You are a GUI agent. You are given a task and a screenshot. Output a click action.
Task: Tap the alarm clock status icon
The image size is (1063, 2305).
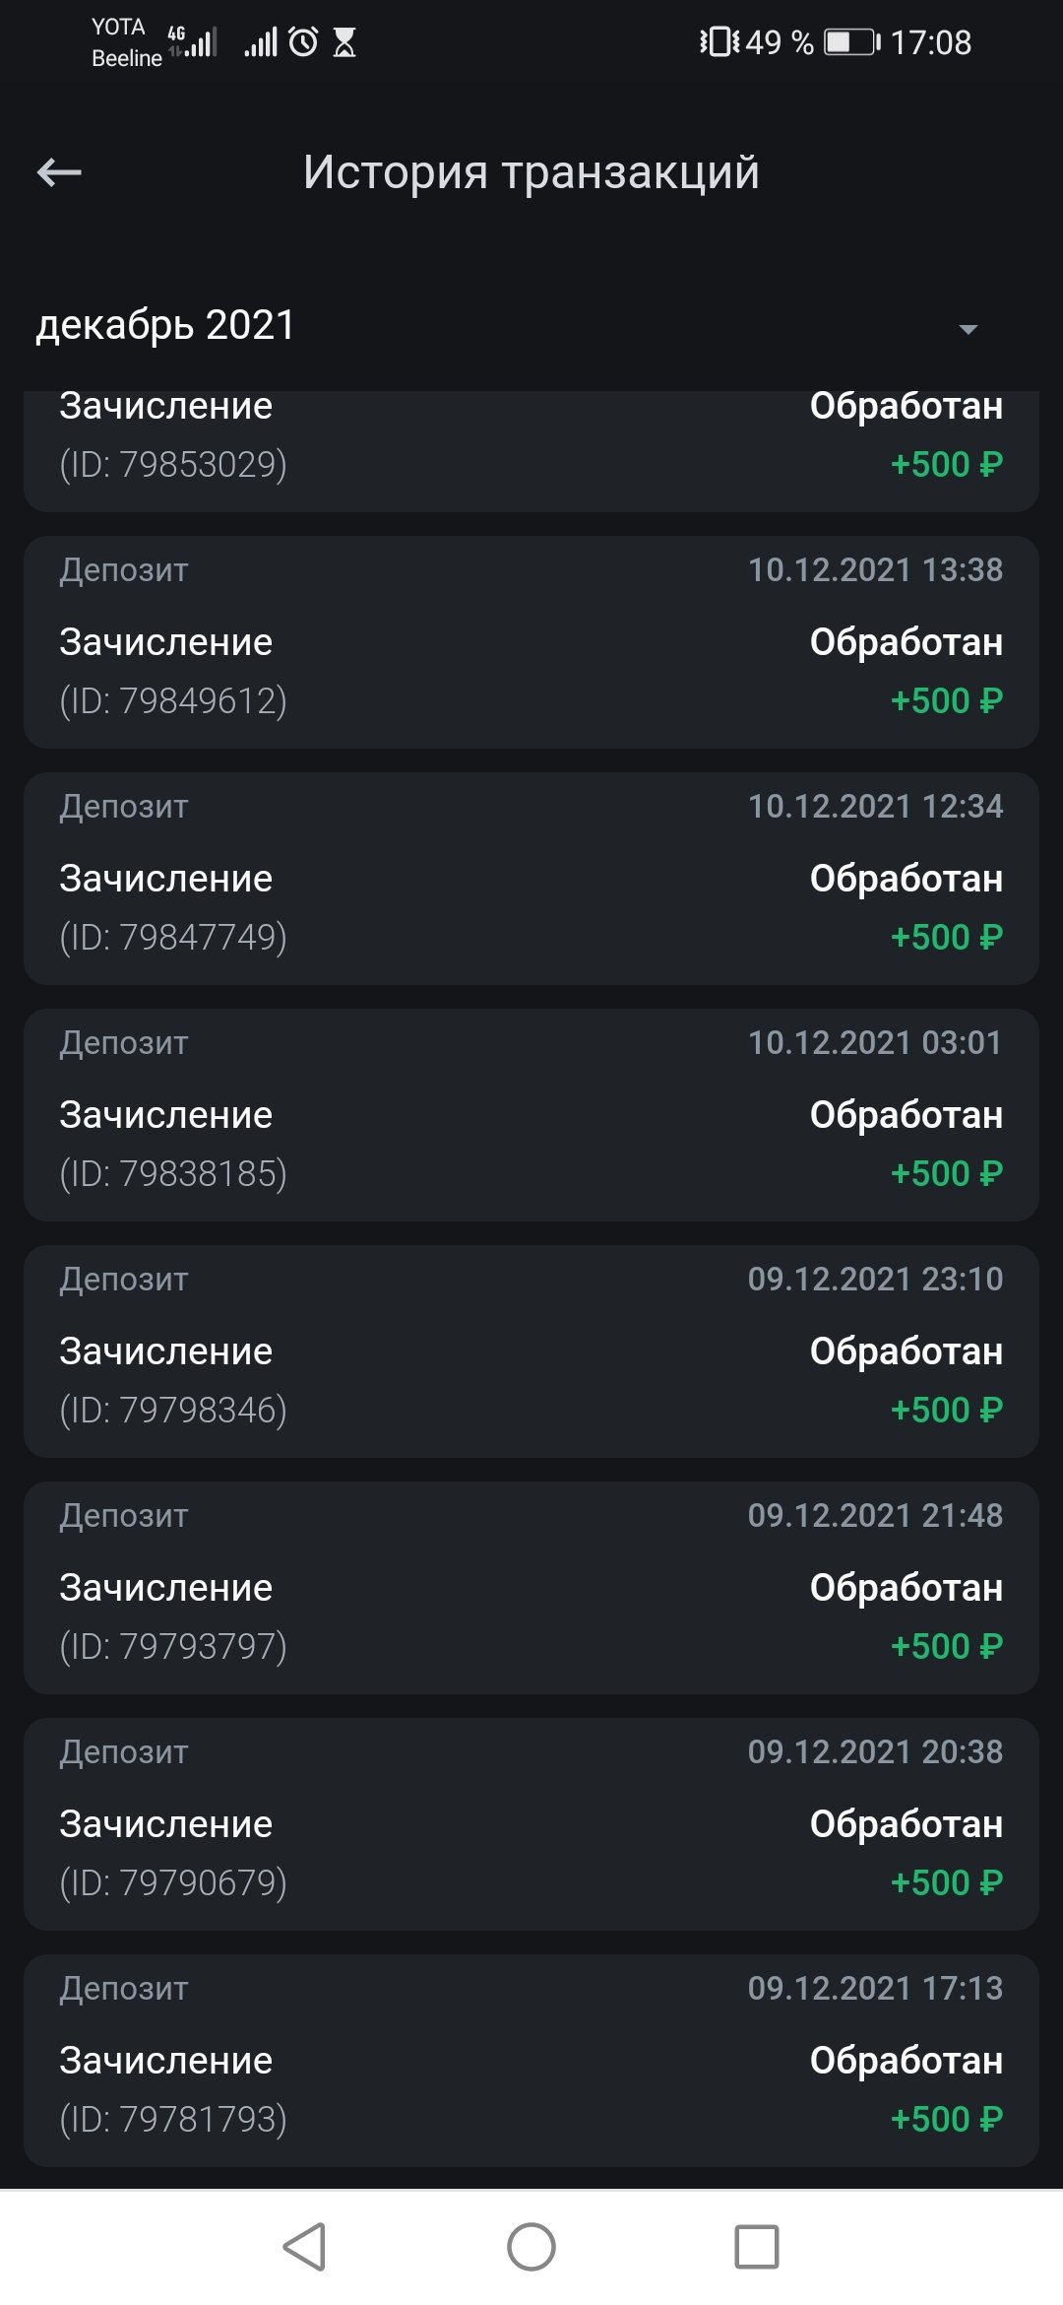point(303,42)
